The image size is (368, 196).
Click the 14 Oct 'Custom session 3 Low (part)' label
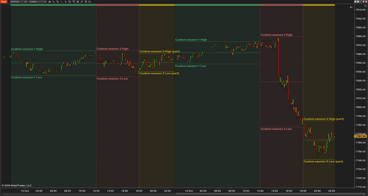tap(323, 161)
